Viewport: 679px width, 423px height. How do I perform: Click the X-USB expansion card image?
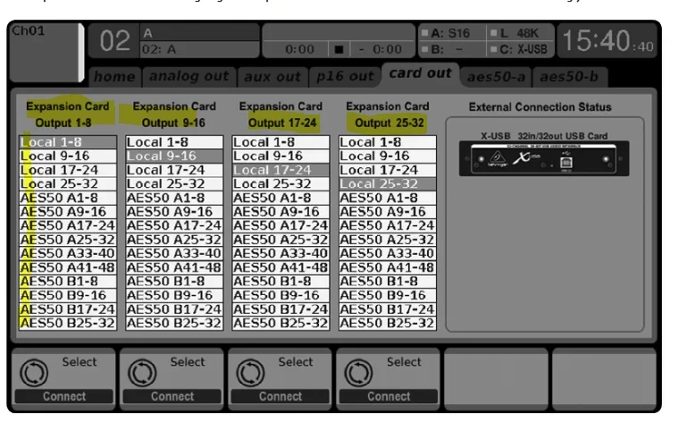[544, 158]
